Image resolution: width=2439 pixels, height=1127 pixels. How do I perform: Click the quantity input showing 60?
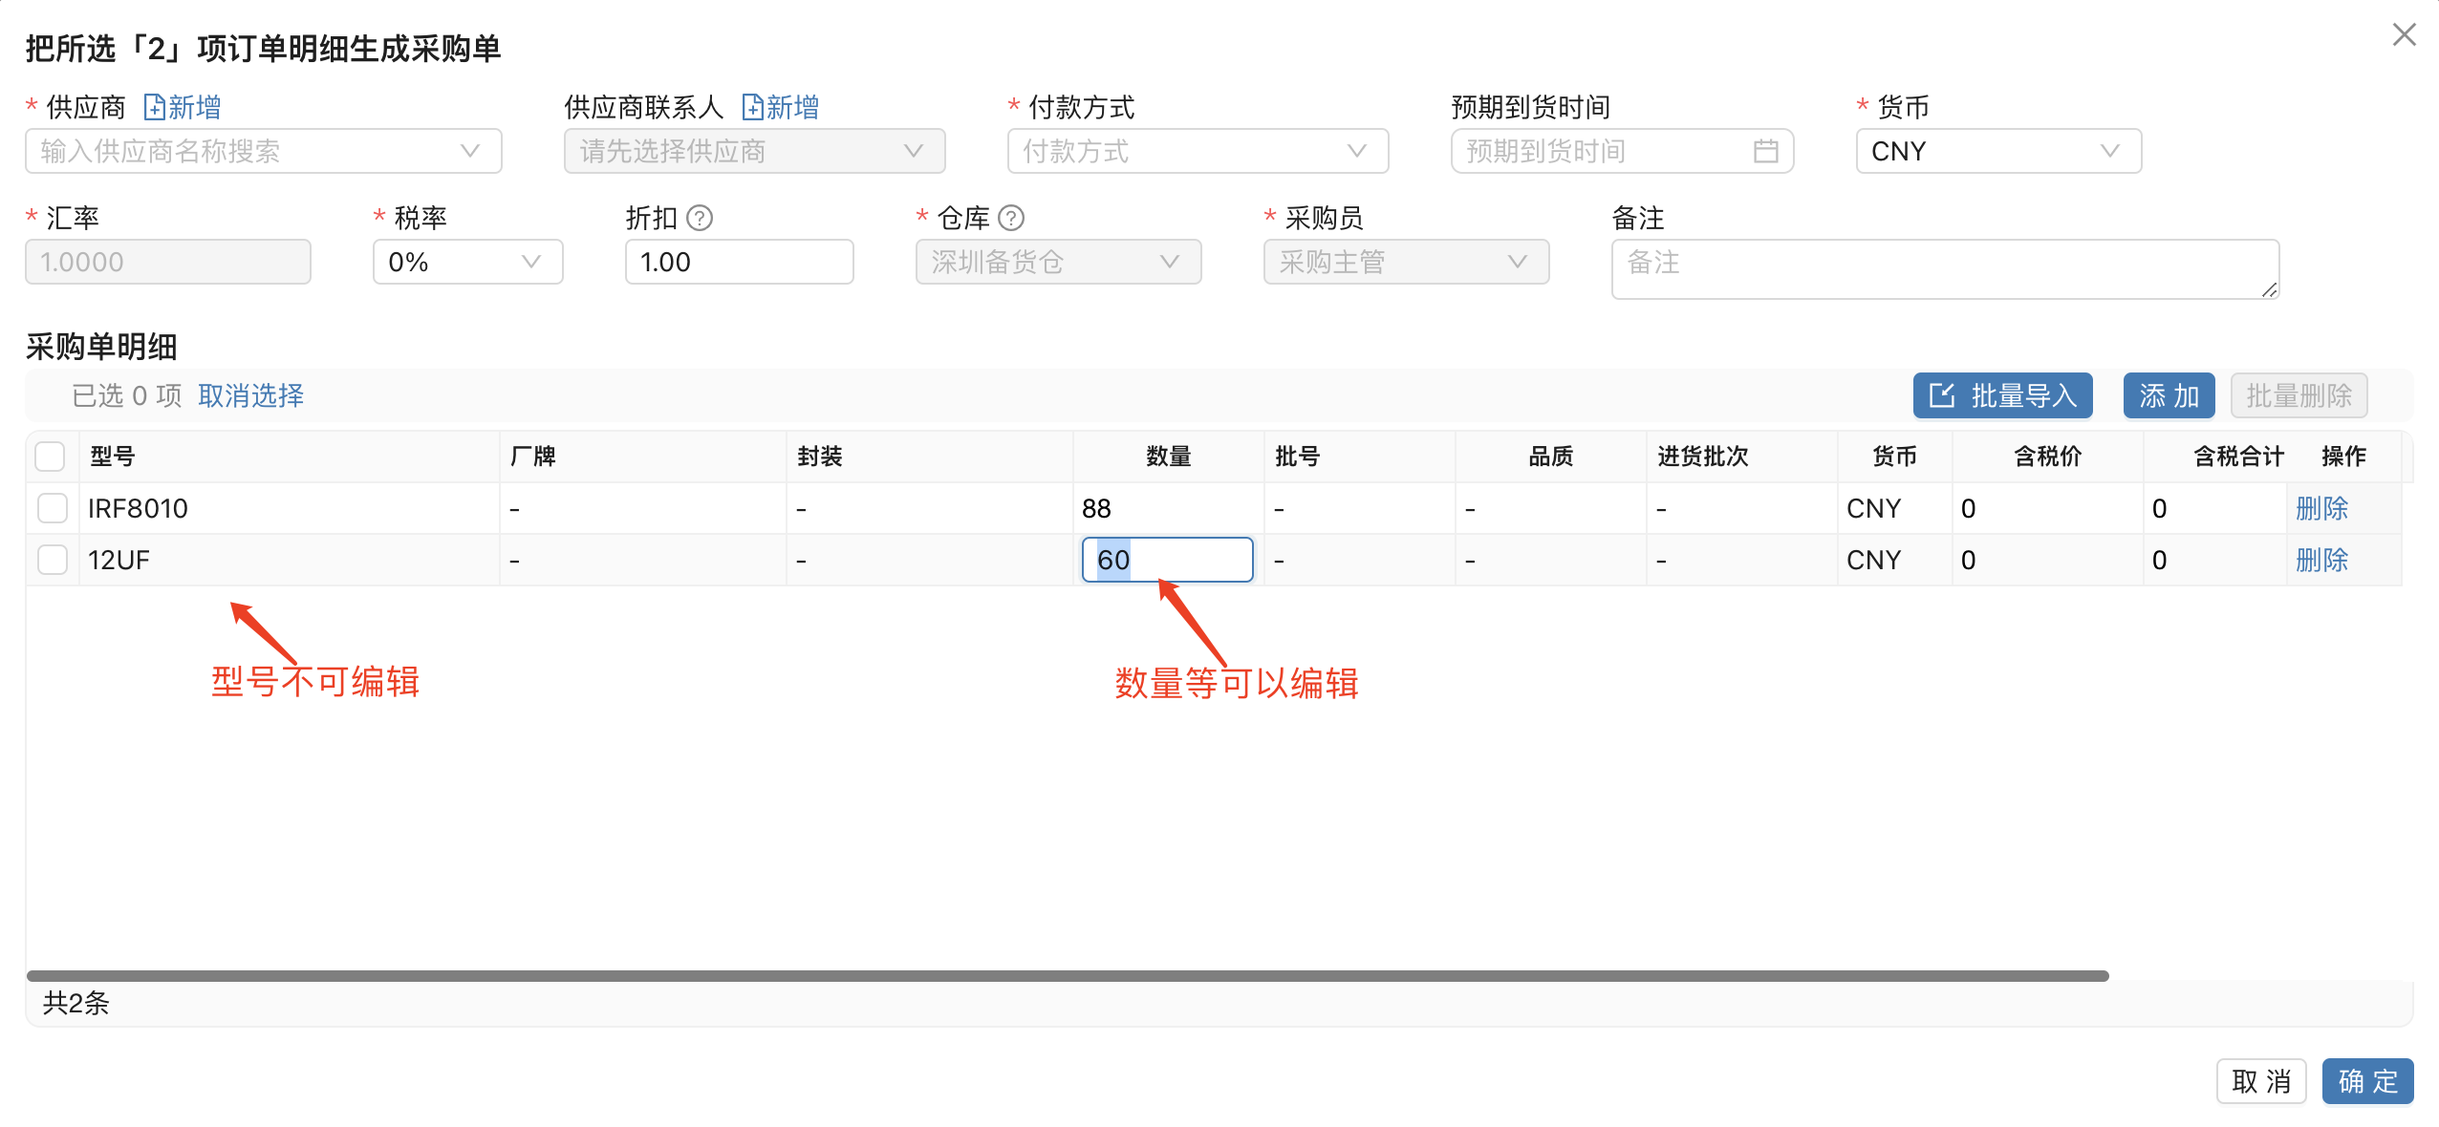(1166, 560)
